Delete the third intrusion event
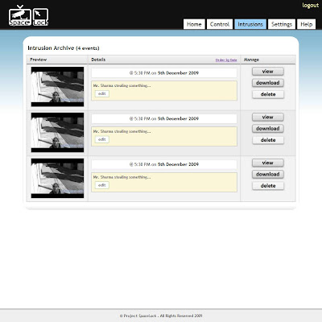Viewport: 322px width, 322px height. point(268,186)
